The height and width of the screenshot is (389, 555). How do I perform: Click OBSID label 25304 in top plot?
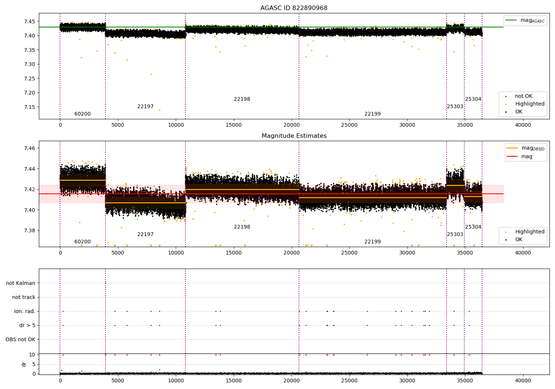(473, 99)
